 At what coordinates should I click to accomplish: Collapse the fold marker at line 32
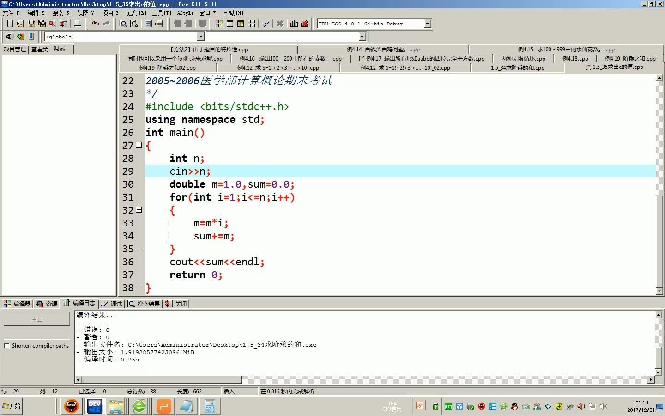pos(139,210)
